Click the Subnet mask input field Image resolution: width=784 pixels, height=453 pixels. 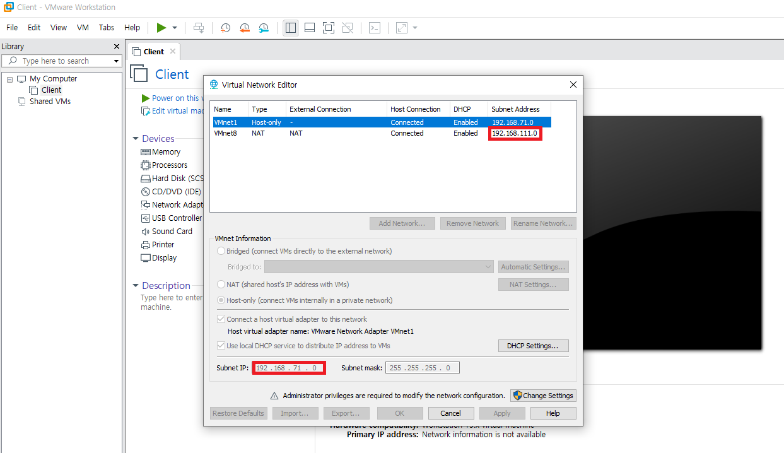pos(423,368)
